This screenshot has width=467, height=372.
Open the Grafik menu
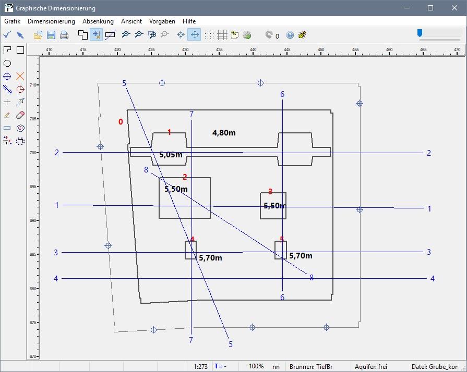[12, 21]
